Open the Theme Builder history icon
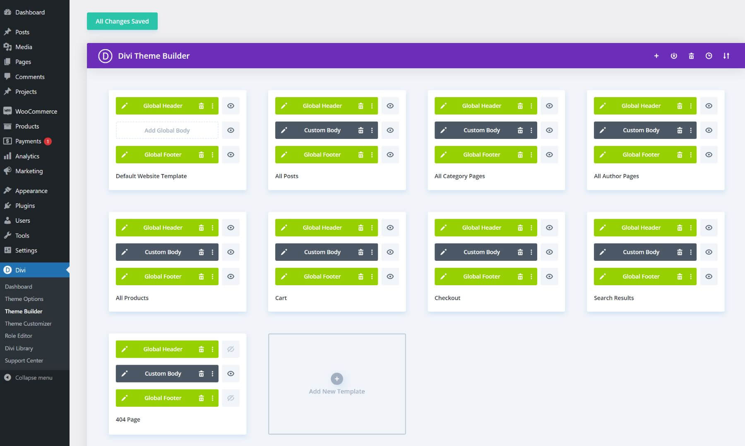The height and width of the screenshot is (446, 745). coord(709,55)
